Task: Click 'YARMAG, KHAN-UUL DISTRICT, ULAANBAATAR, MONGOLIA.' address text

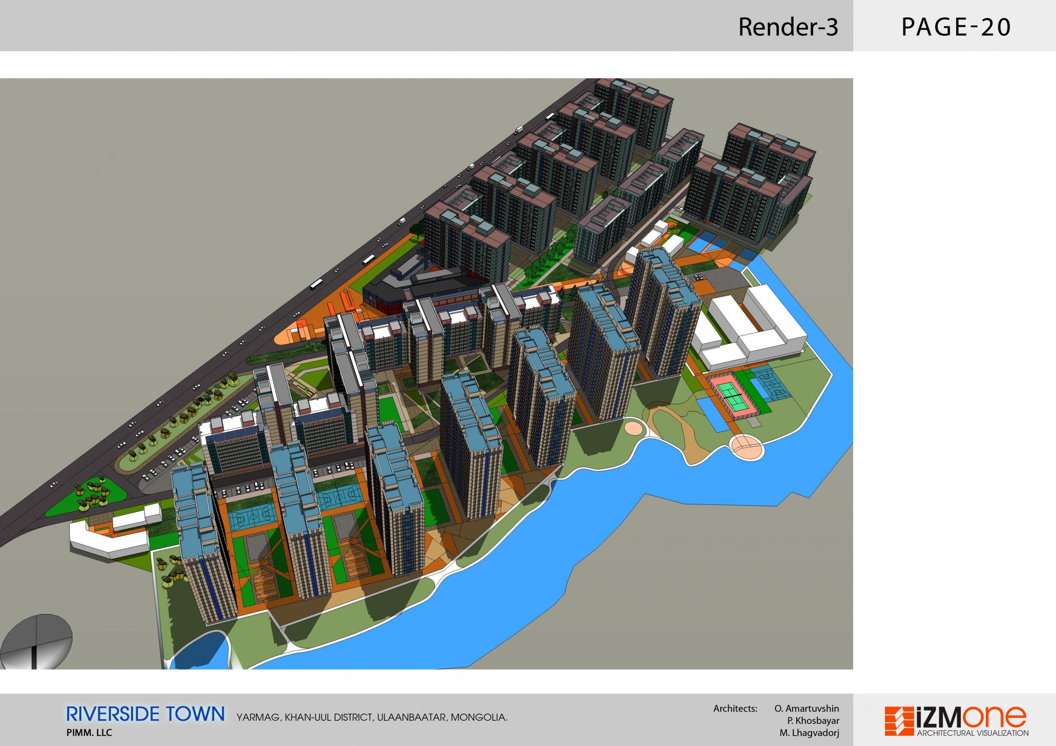Action: pyautogui.click(x=372, y=718)
